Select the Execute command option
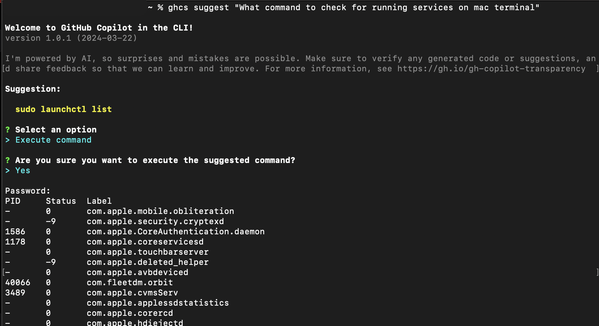The image size is (599, 326). point(53,140)
